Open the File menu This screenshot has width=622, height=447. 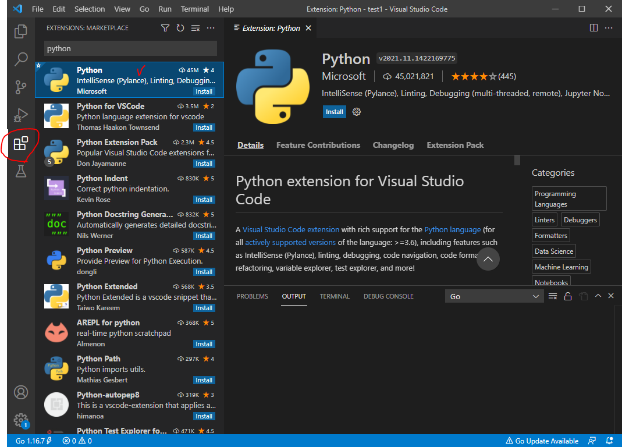coord(38,9)
